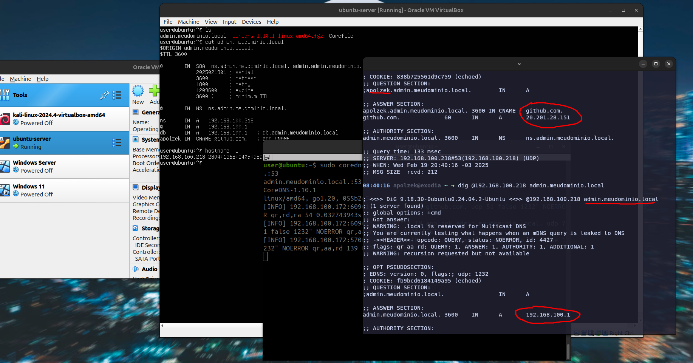
Task: Open the View menu in ubuntu-server window
Action: (x=211, y=22)
